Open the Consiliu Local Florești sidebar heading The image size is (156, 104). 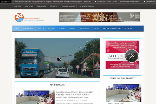click(x=122, y=78)
